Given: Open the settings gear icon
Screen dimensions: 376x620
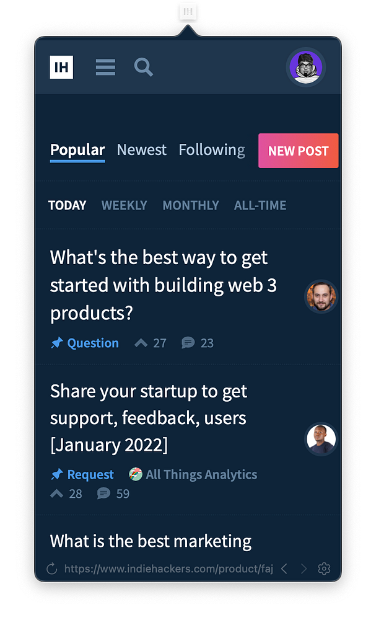Looking at the screenshot, I should pyautogui.click(x=324, y=569).
